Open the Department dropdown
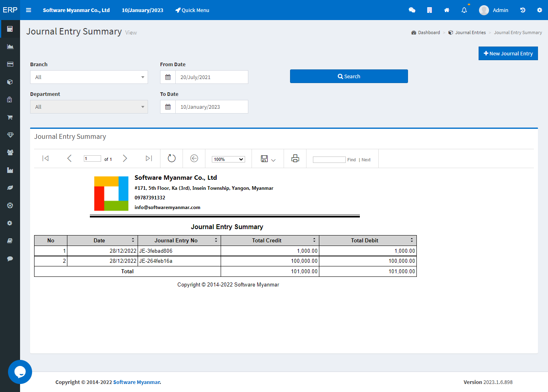548x392 pixels. click(x=89, y=107)
